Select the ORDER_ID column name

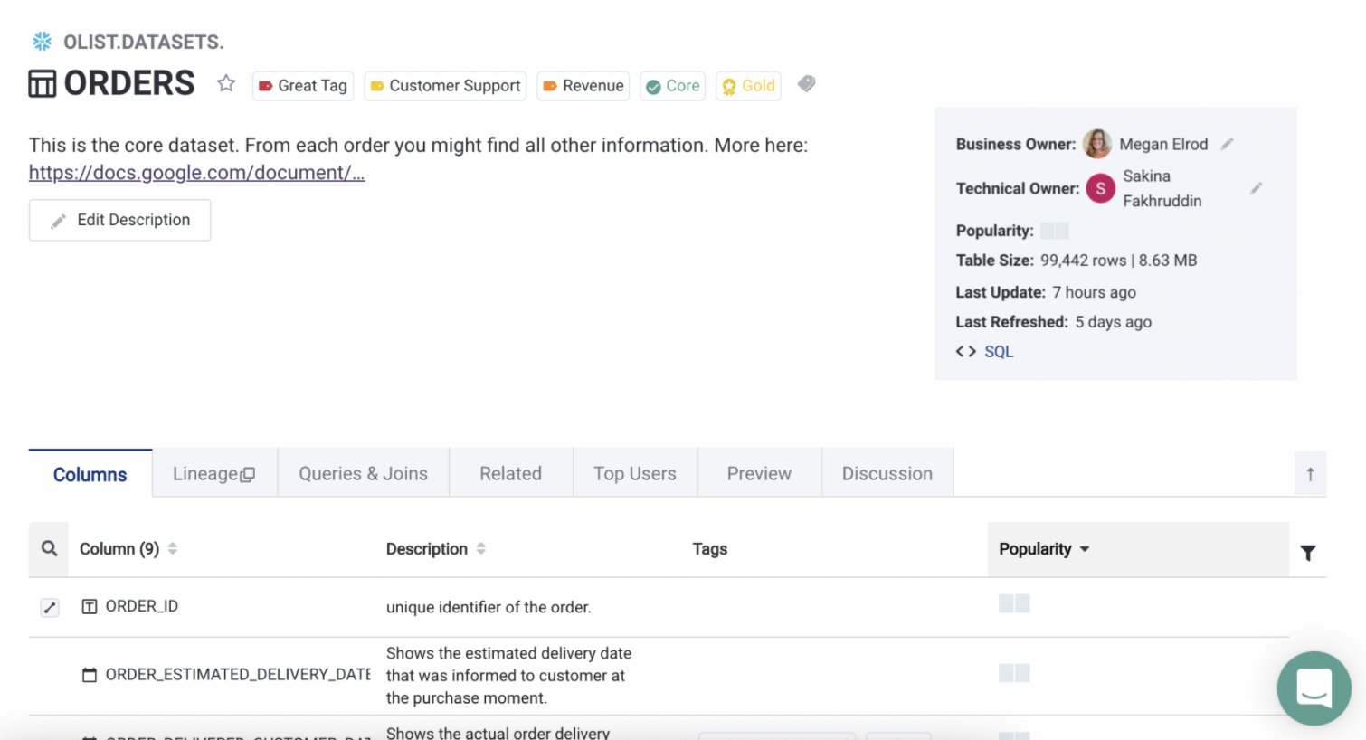[x=142, y=606]
